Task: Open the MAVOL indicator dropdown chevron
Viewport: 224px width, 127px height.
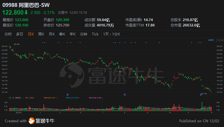Action: (x=23, y=98)
